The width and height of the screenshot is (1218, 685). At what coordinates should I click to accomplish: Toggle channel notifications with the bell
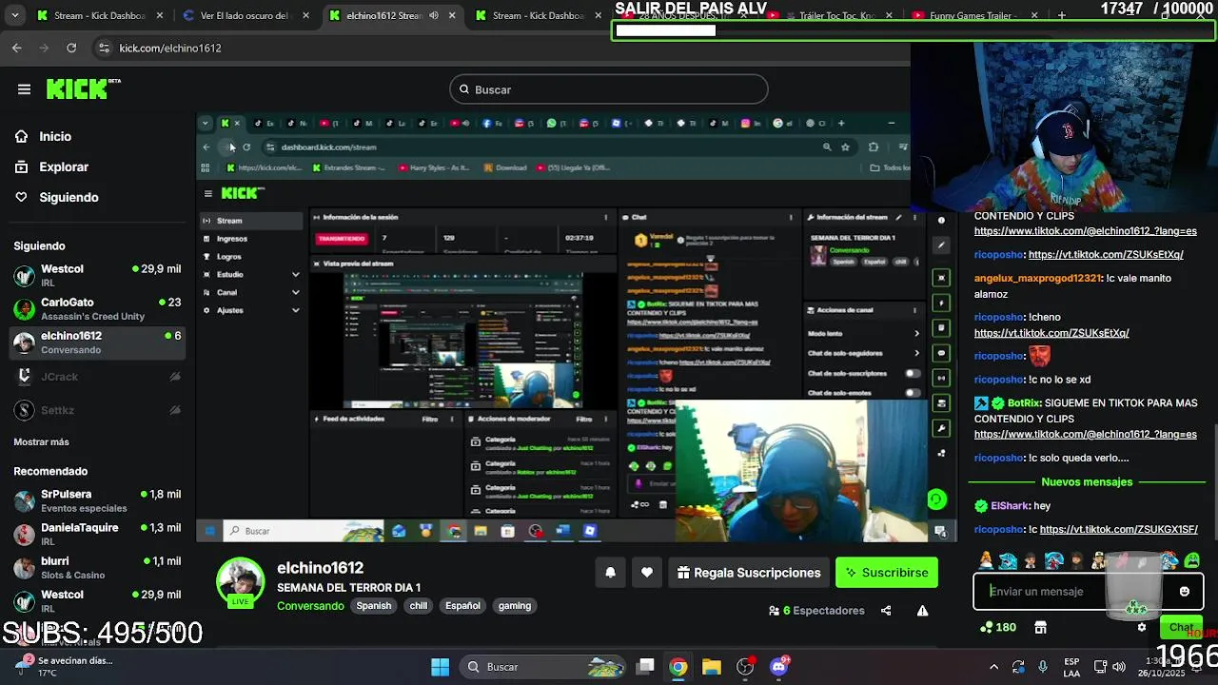[611, 573]
